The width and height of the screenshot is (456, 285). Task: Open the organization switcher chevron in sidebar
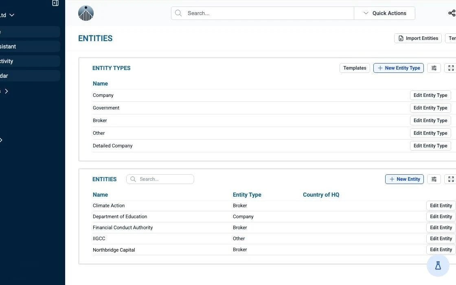12,15
